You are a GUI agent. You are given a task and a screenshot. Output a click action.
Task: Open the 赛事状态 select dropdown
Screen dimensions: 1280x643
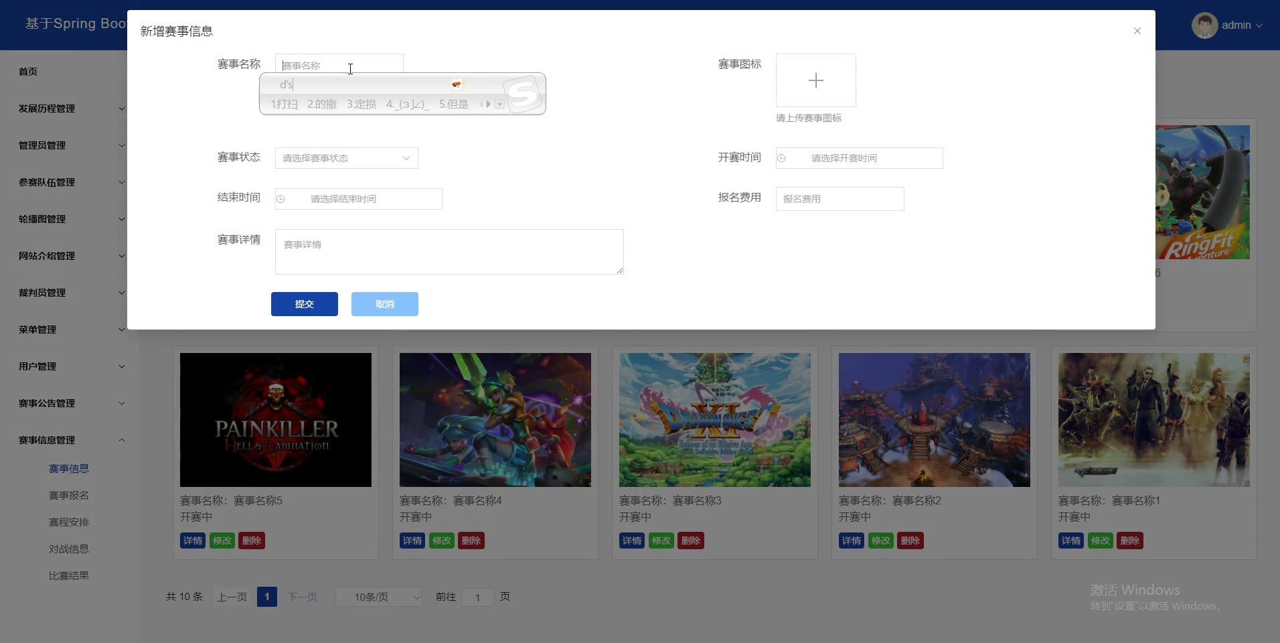(346, 158)
